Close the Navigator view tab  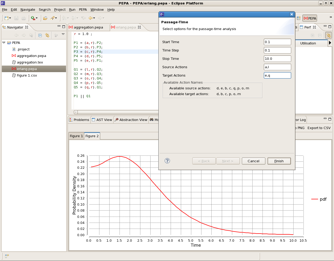pyautogui.click(x=27, y=27)
